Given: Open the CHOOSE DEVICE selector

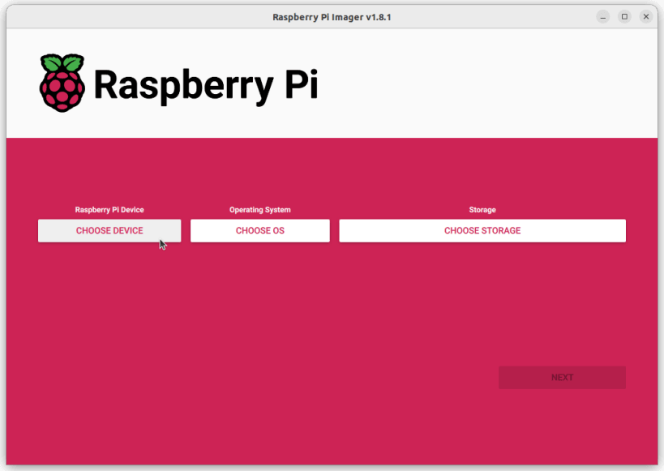Looking at the screenshot, I should click(x=109, y=230).
